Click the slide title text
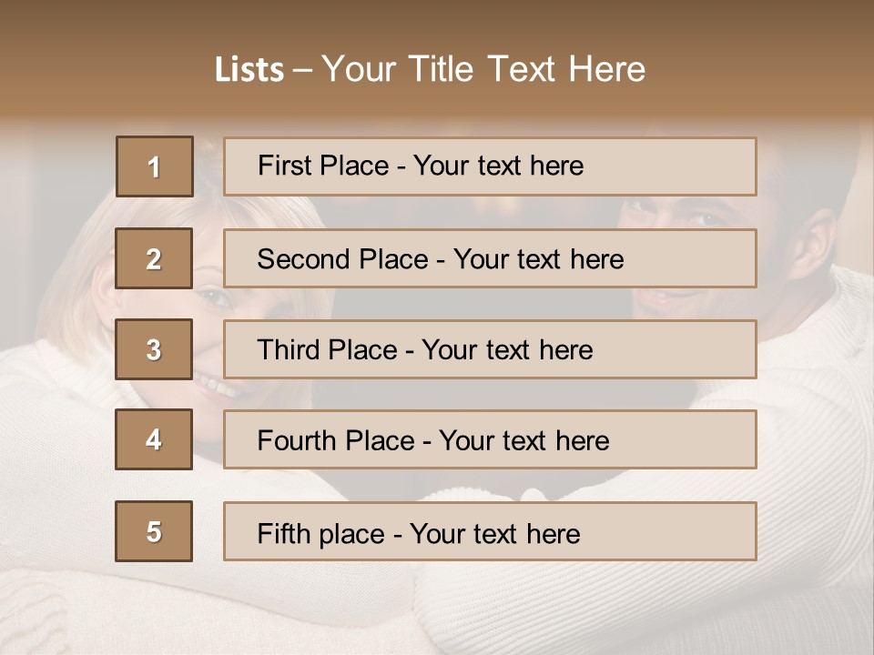The width and height of the screenshot is (874, 655). 430,69
